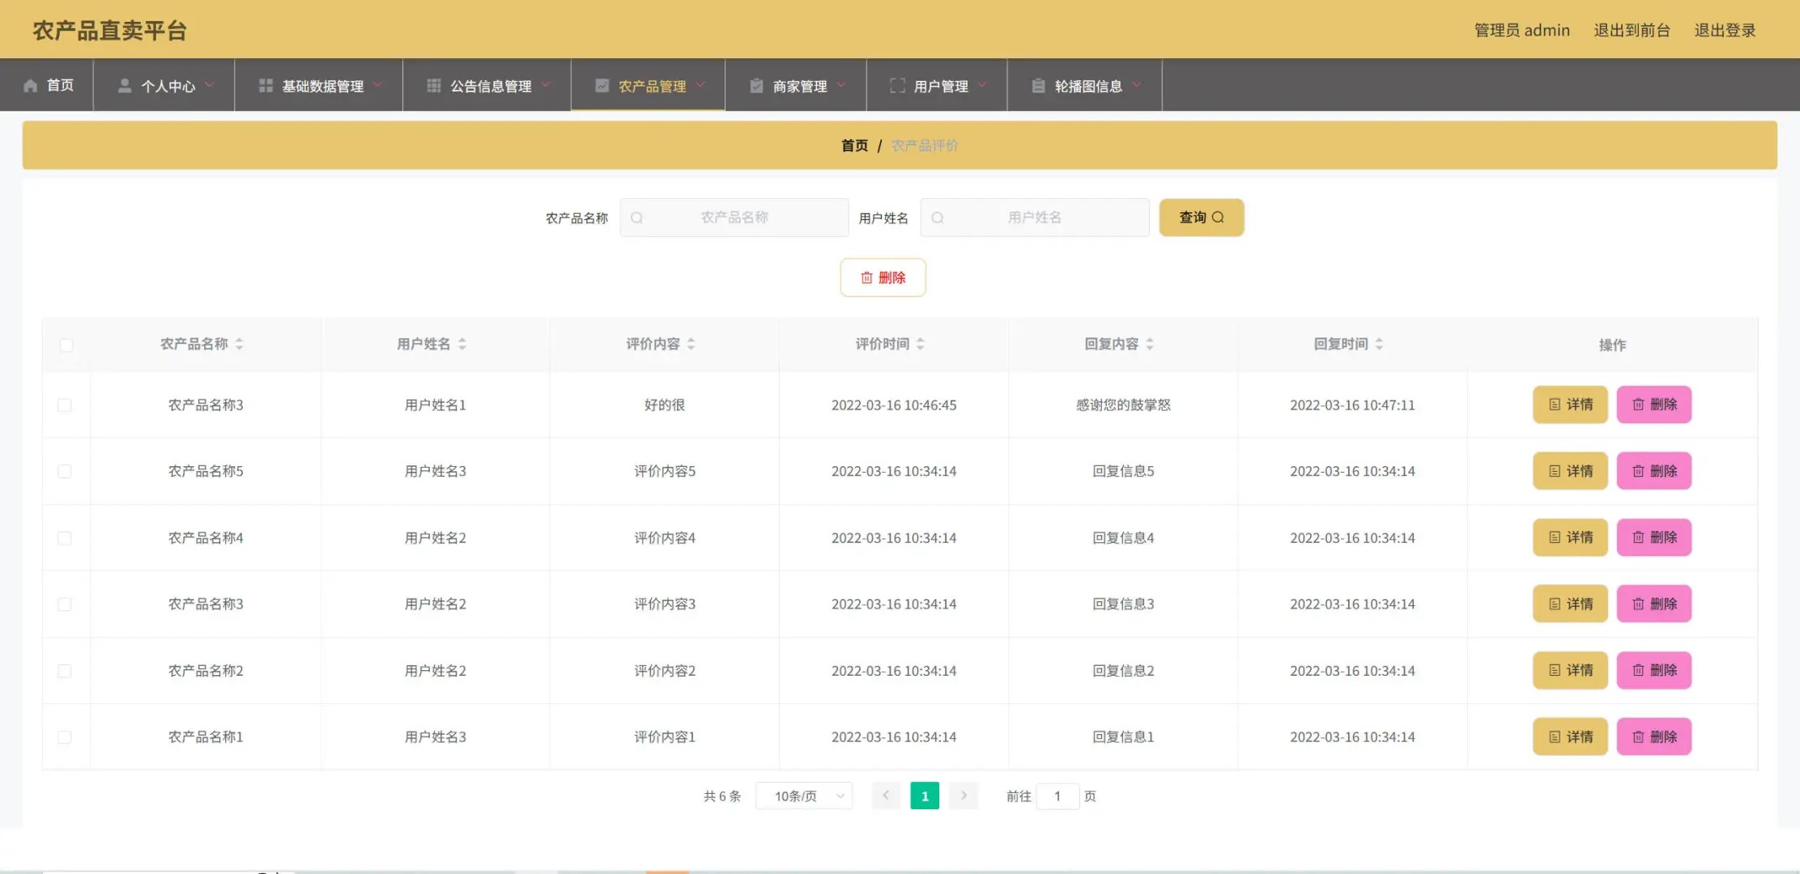Click pink 删除 button for 评价内容4 row
1800x874 pixels.
1653,537
